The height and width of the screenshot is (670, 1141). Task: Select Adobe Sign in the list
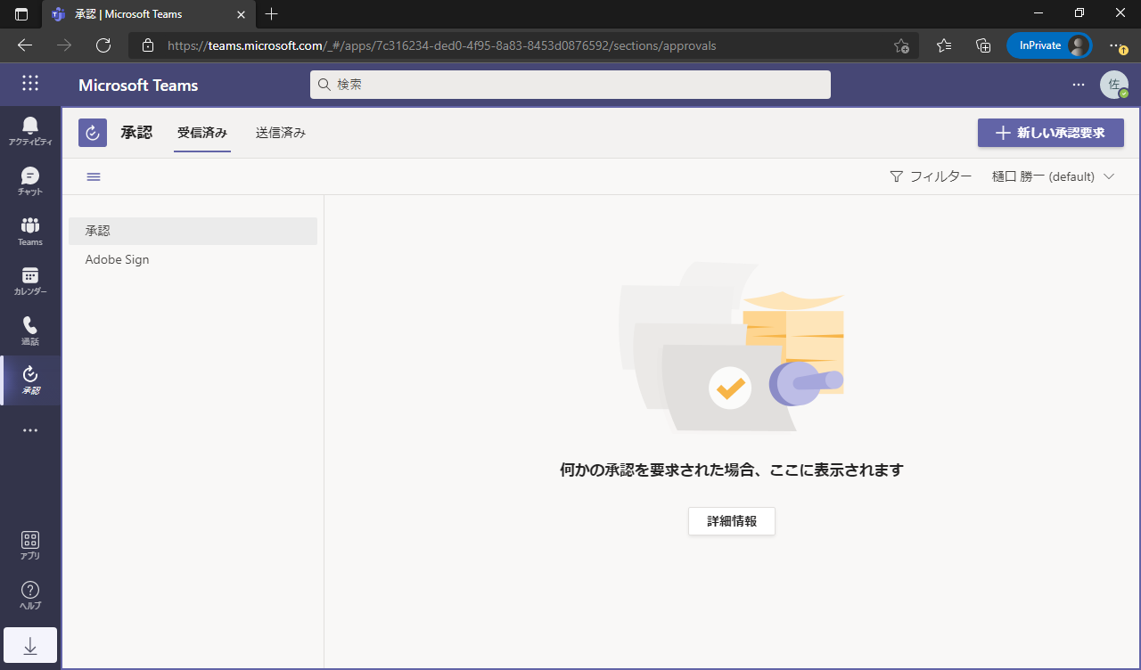tap(193, 260)
